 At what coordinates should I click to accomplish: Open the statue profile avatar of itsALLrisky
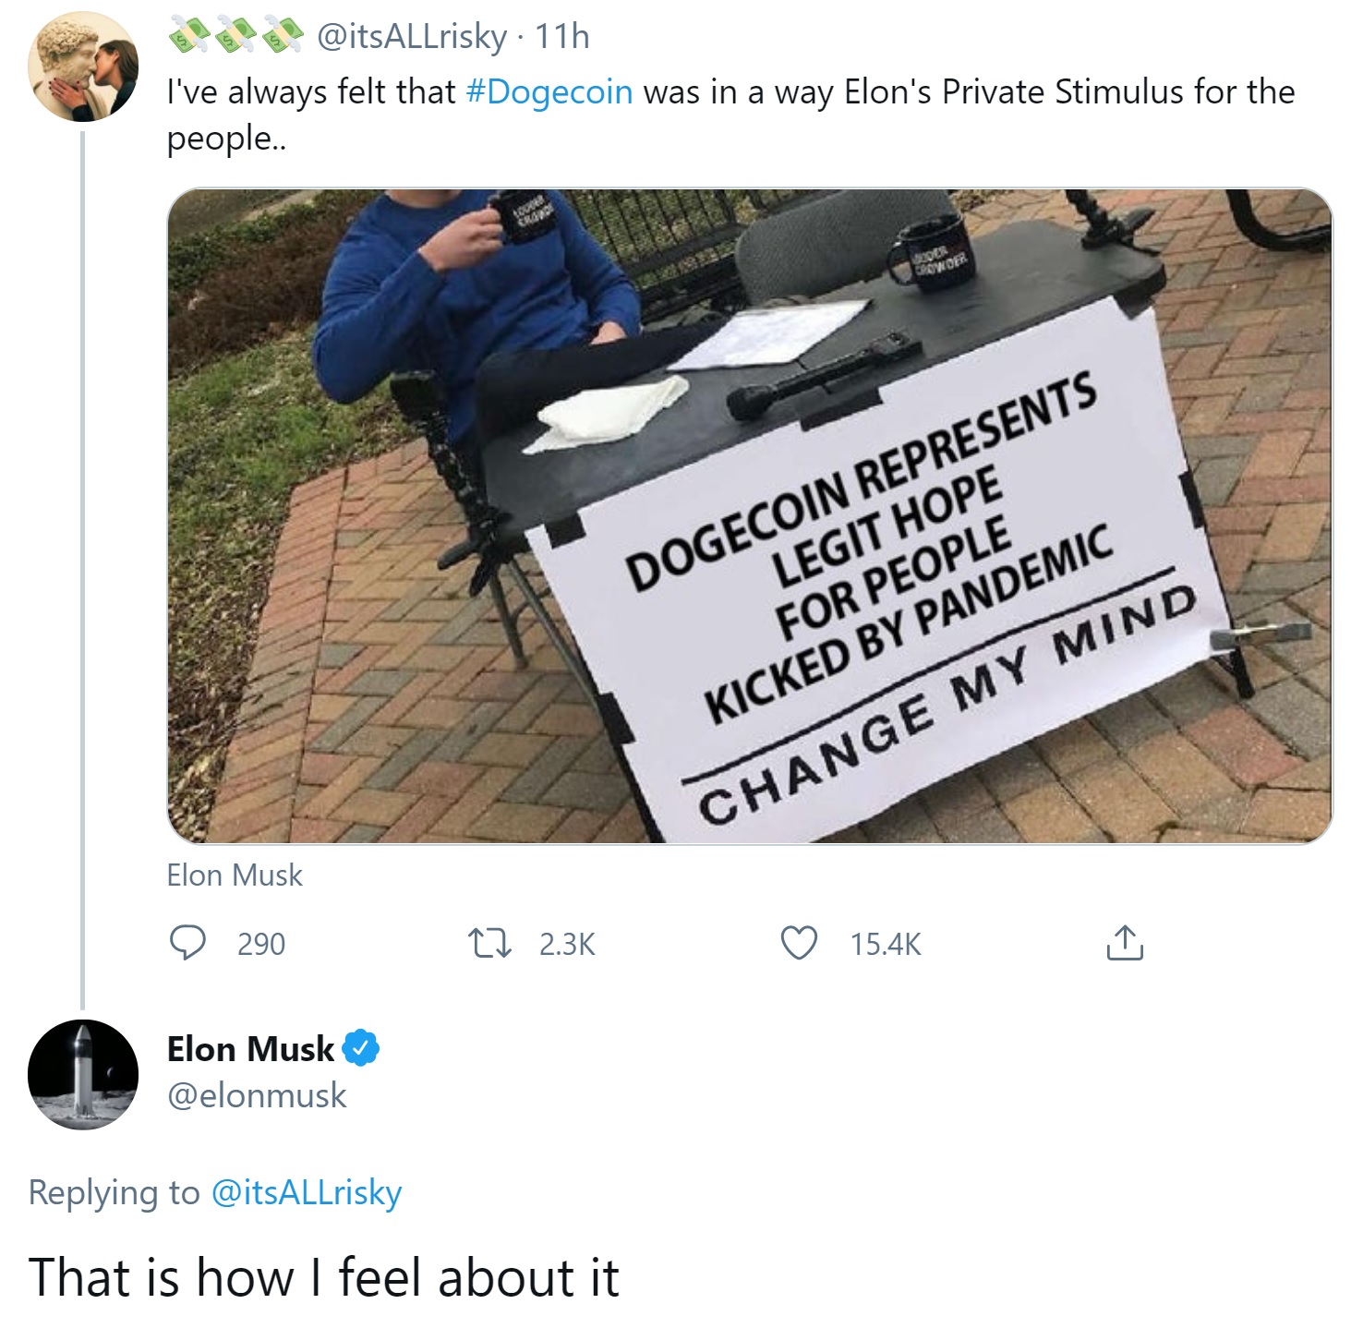click(83, 66)
